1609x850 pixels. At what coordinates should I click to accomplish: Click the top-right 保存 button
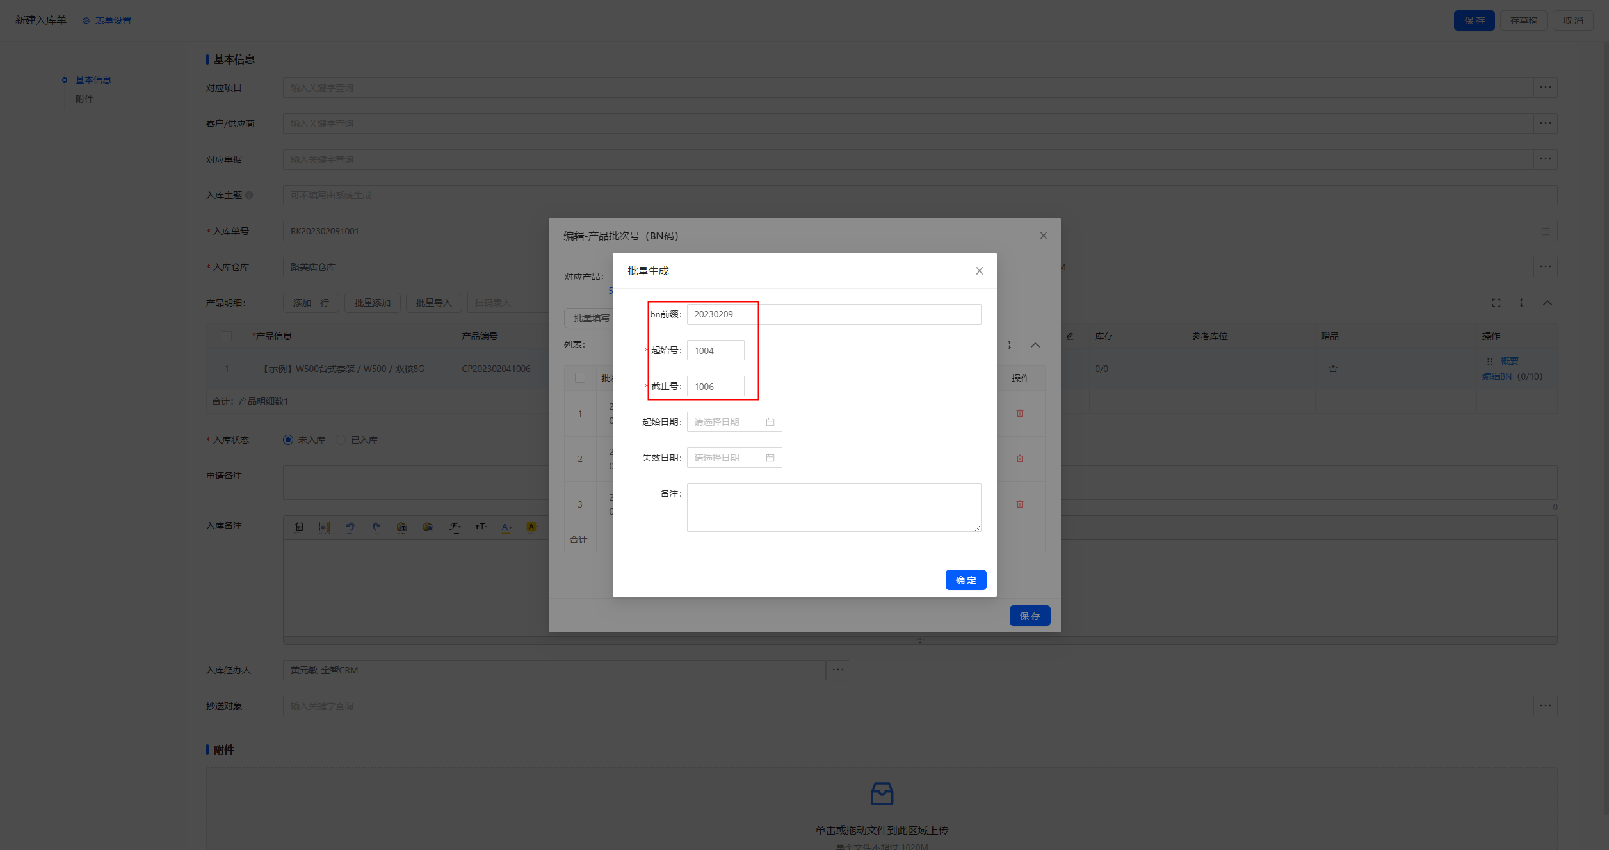point(1474,20)
